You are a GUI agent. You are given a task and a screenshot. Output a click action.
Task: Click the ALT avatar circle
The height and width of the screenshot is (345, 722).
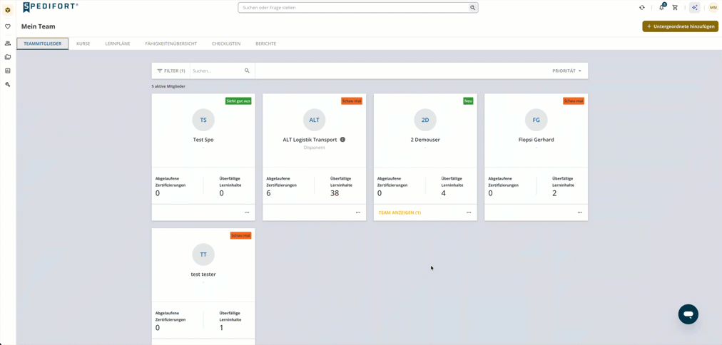click(x=315, y=120)
